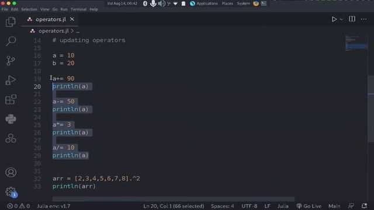Close the operators.jl tab
Screen dimensions: 374x210
(x=72, y=19)
